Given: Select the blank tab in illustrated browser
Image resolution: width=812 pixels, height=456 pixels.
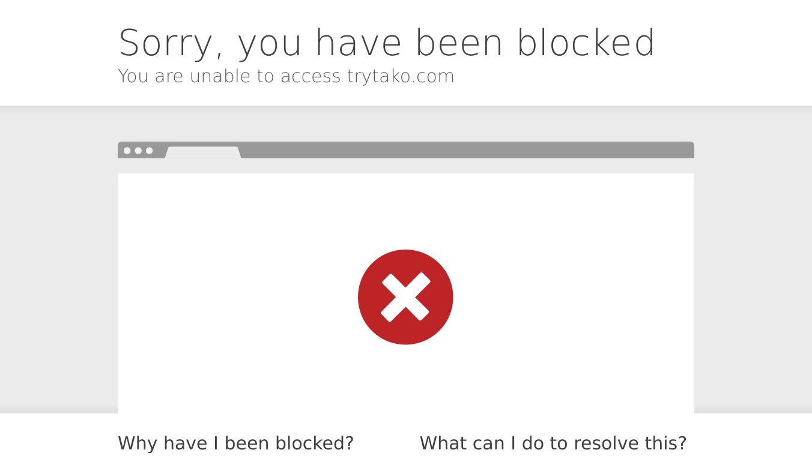Looking at the screenshot, I should coord(203,152).
